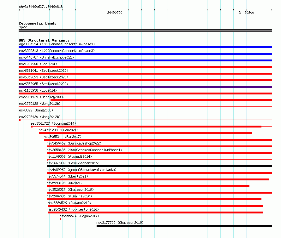Click the 34490700 ruler position label
The width and height of the screenshot is (281, 238).
click(115, 13)
